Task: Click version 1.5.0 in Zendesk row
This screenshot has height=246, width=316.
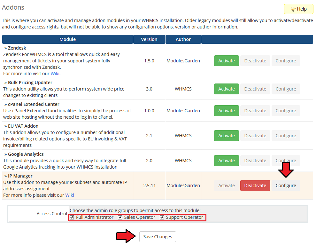Action: pos(149,61)
